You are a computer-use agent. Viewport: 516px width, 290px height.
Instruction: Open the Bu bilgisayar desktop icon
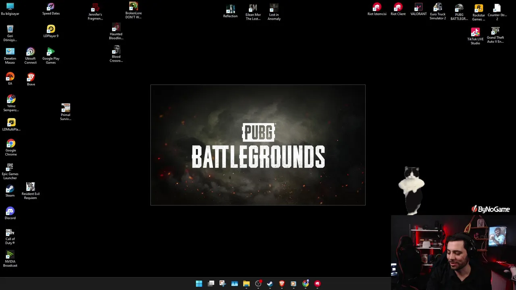[10, 9]
